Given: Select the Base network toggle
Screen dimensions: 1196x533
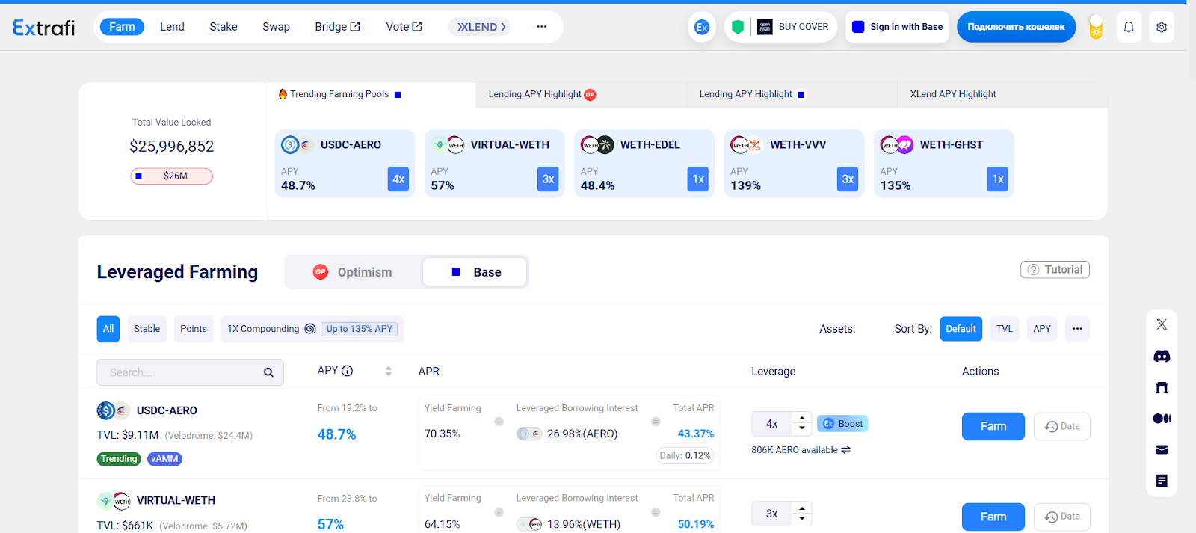Looking at the screenshot, I should (475, 272).
